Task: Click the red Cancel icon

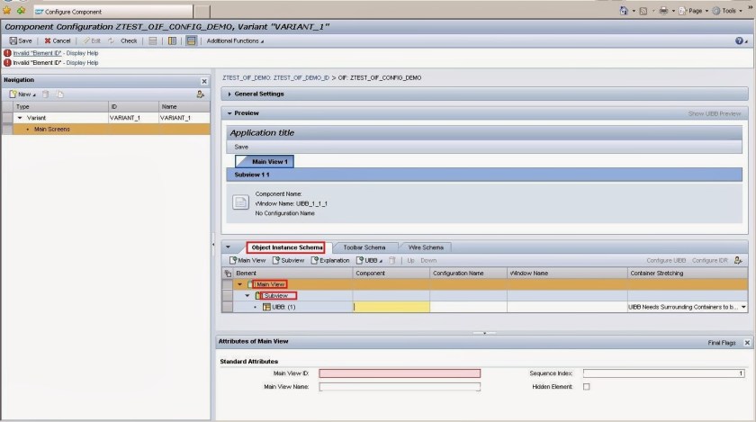Action: point(48,40)
